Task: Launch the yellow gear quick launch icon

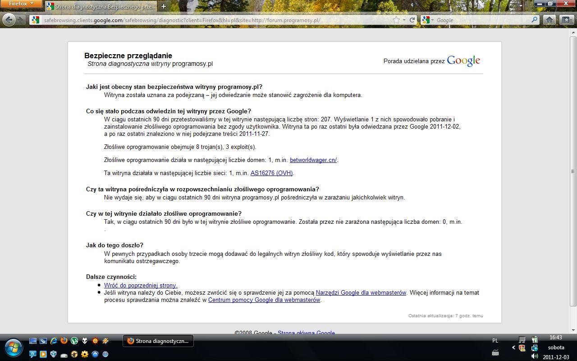Action: pyautogui.click(x=85, y=354)
